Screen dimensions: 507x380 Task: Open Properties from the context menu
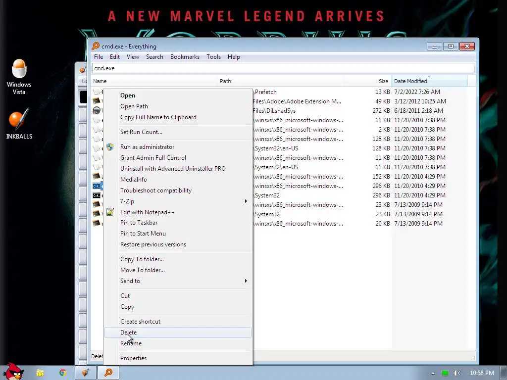tap(133, 358)
